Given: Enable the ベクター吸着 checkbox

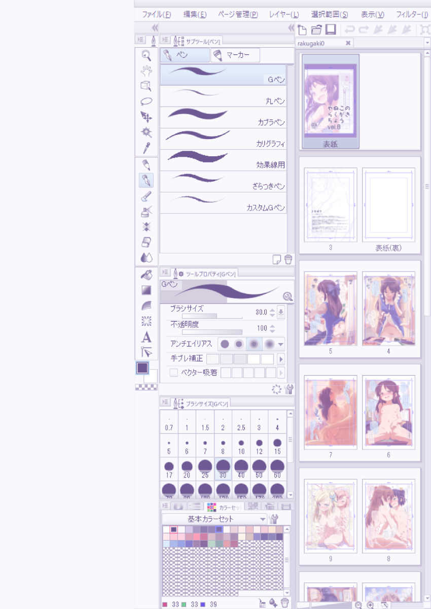Looking at the screenshot, I should (174, 373).
